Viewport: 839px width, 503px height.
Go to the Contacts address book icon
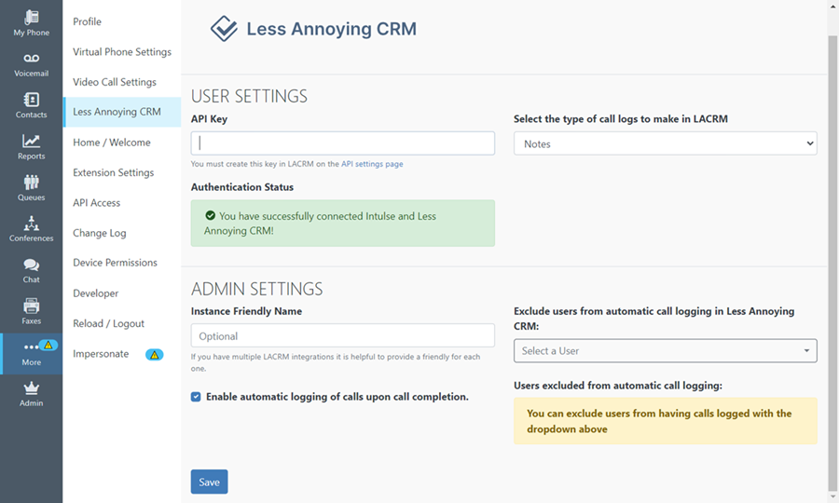coord(31,100)
